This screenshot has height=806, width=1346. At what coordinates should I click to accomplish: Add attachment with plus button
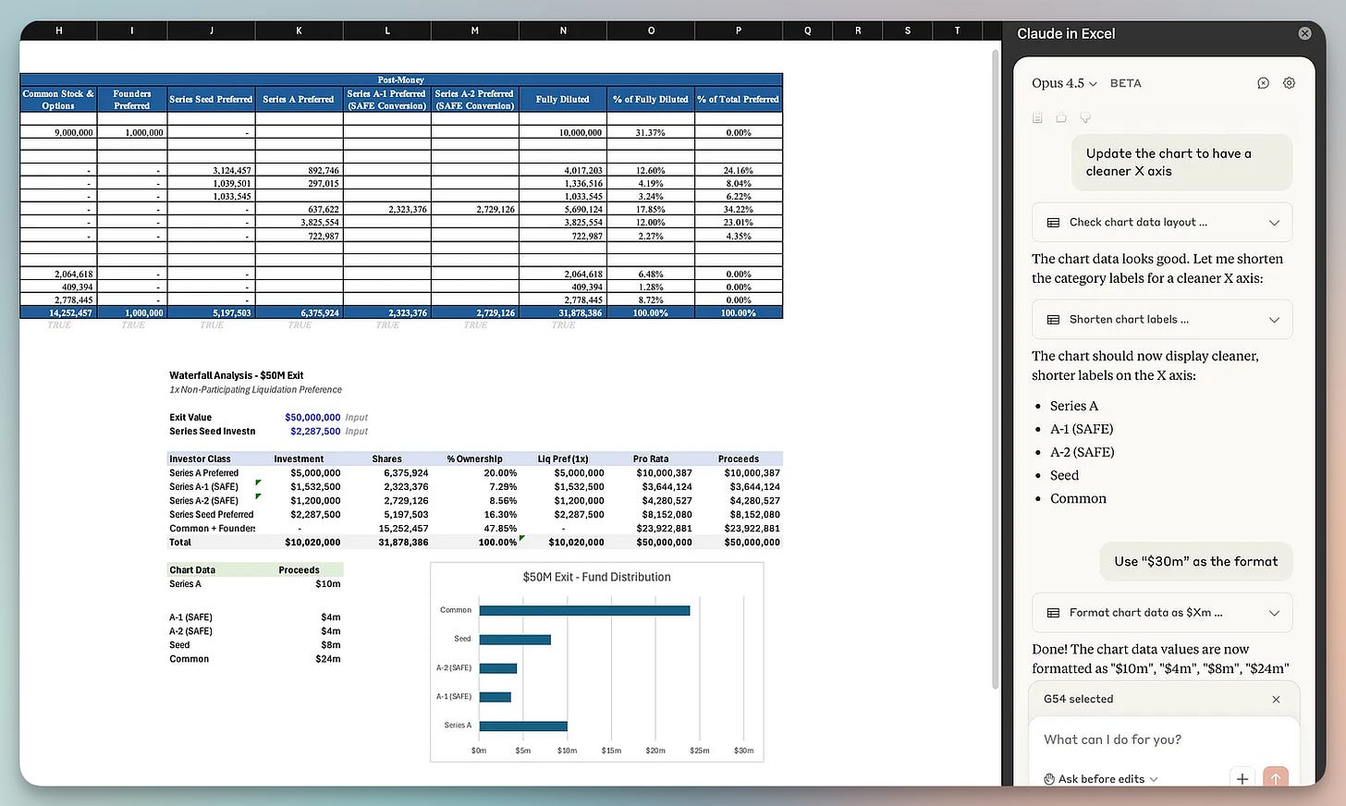pyautogui.click(x=1242, y=778)
